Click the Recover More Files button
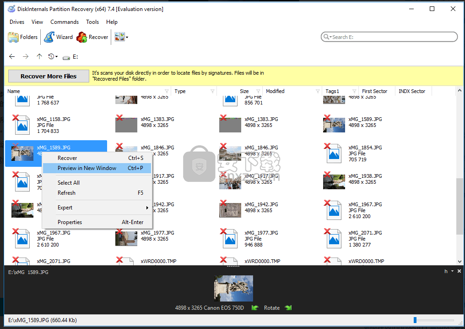Viewport: 465px width, 329px height. (49, 77)
